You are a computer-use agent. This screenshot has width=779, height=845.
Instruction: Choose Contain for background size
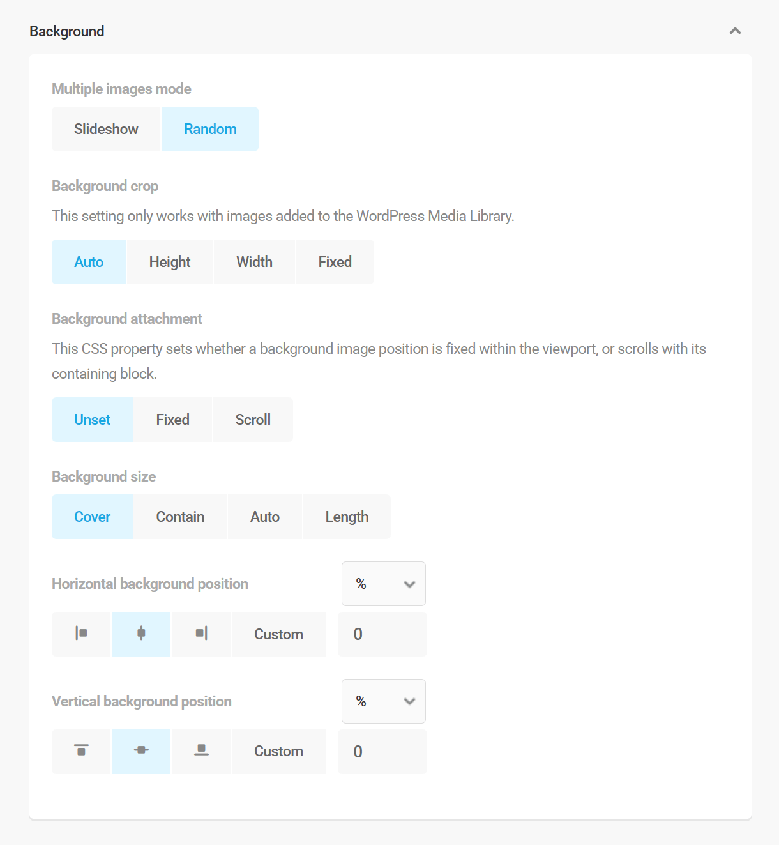180,517
